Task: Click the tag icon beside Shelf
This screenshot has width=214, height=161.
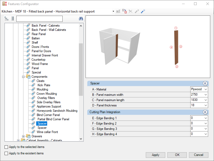Action: pos(28,43)
